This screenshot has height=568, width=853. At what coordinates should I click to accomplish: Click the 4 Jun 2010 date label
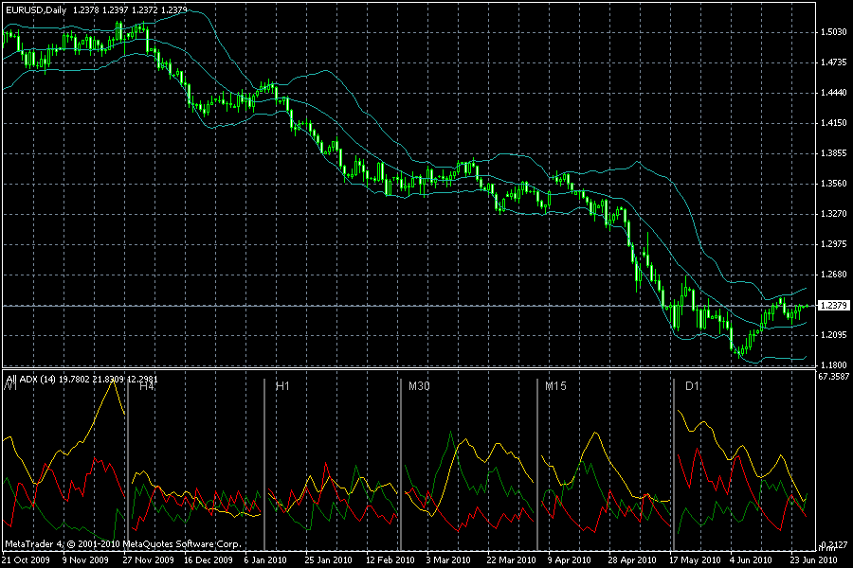tap(751, 559)
